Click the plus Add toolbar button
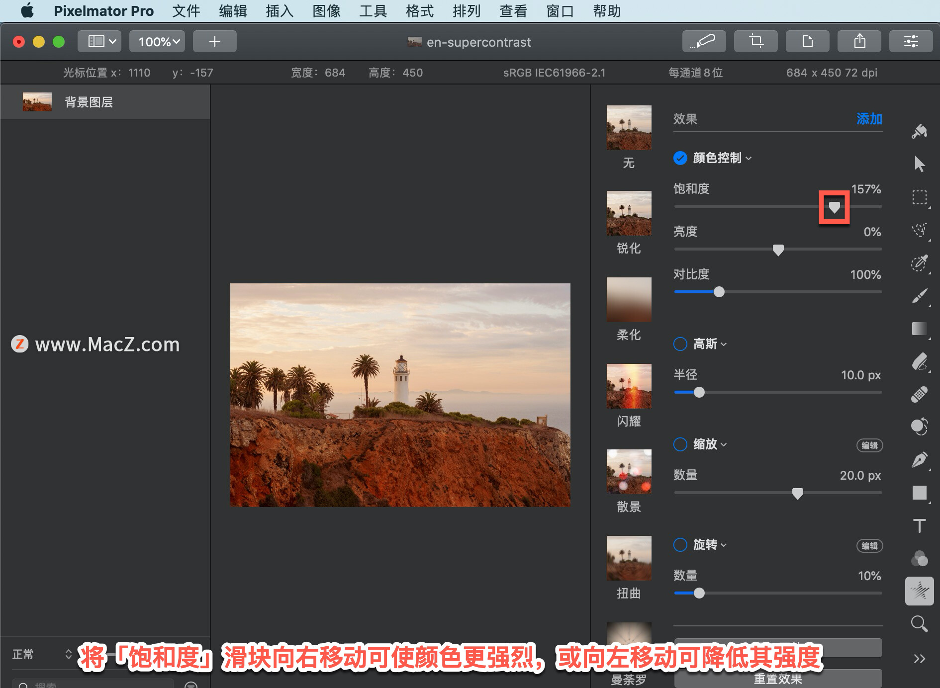The height and width of the screenshot is (688, 940). tap(214, 41)
